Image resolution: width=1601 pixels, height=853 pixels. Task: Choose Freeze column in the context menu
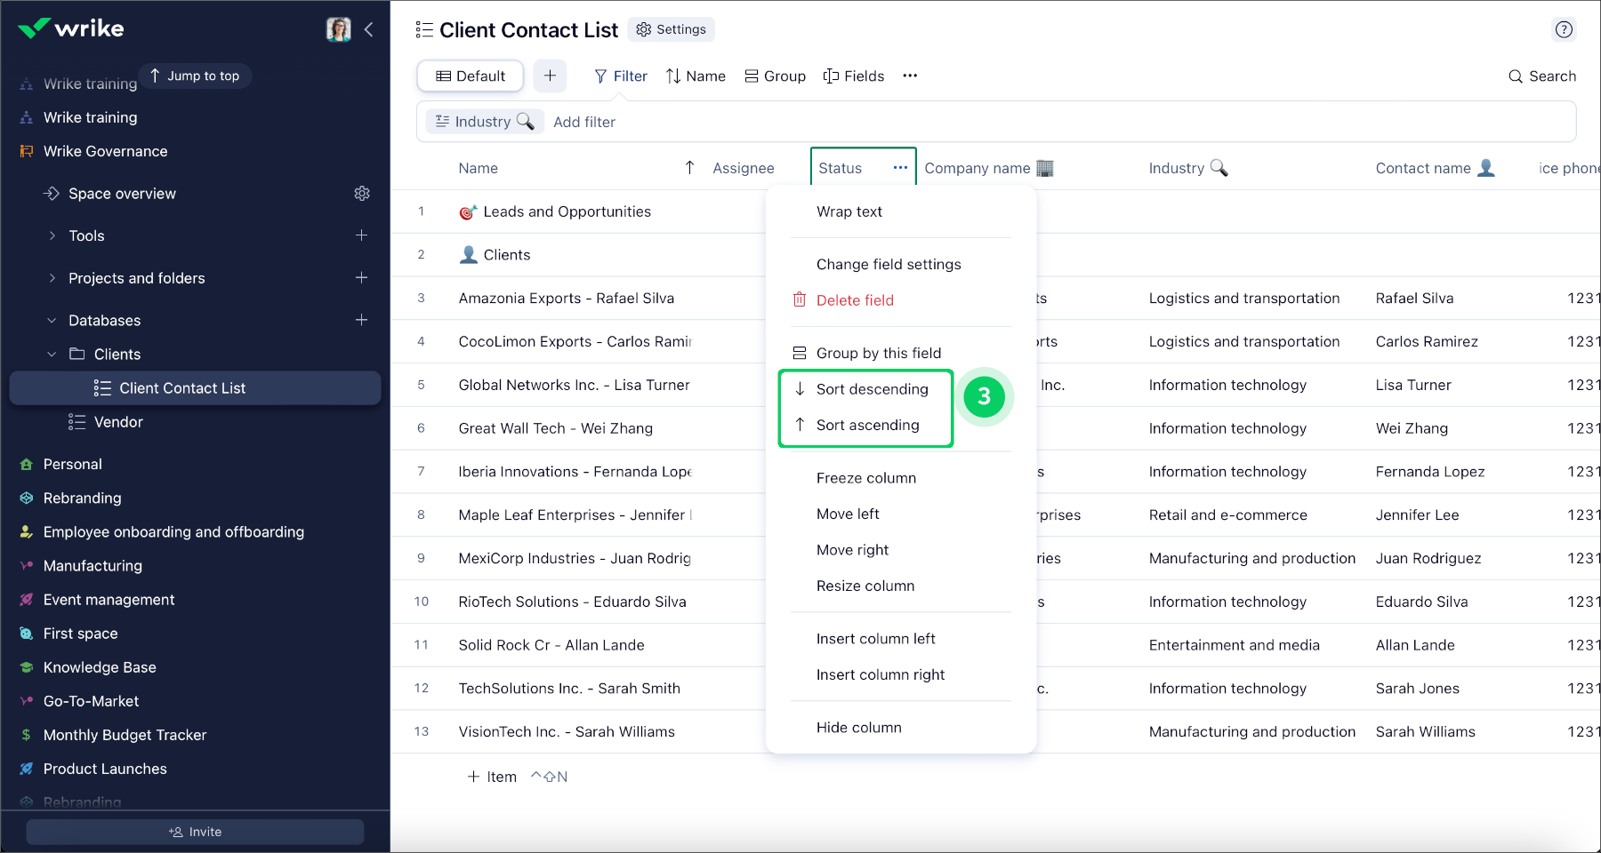click(865, 478)
